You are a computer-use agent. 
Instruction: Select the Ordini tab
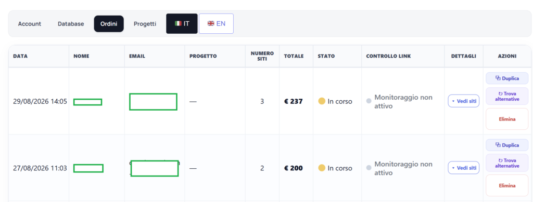coord(109,24)
